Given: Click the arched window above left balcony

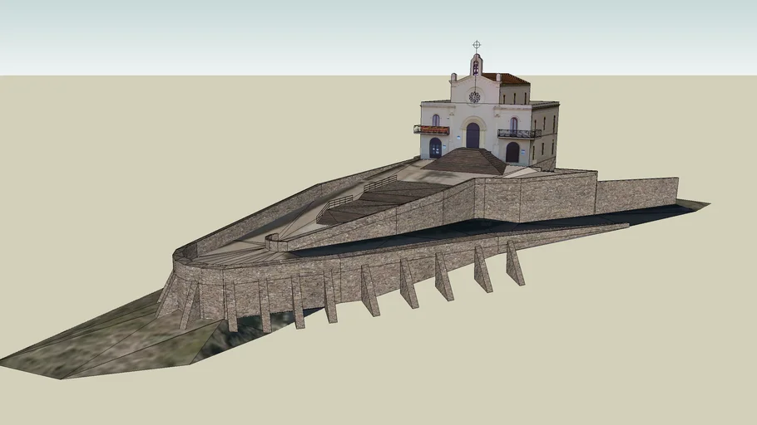Looking at the screenshot, I should pyautogui.click(x=435, y=120).
